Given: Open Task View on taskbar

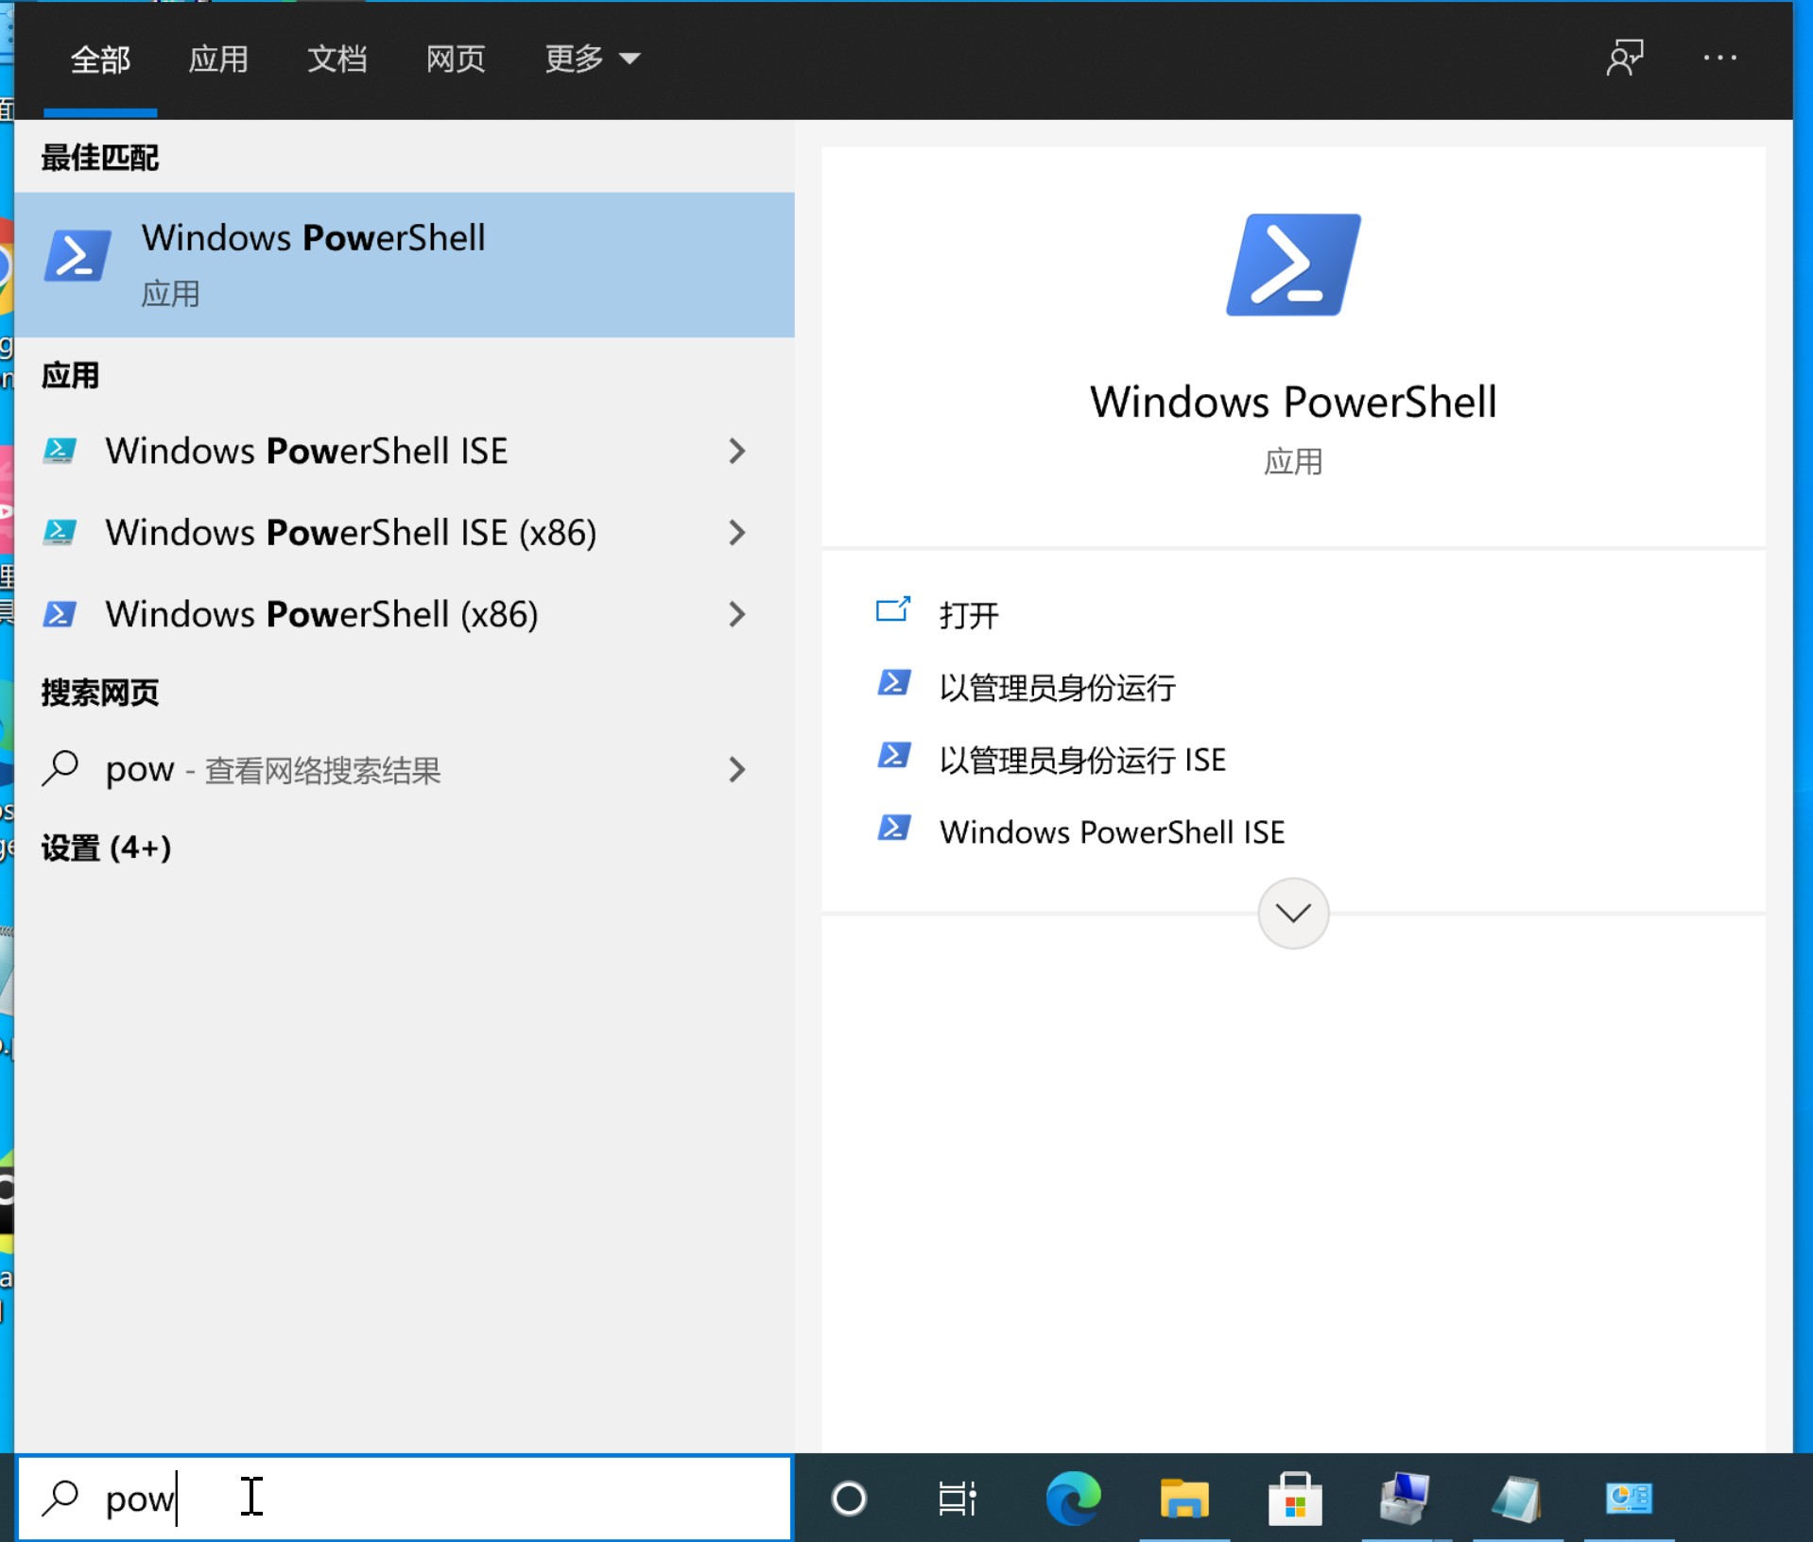Looking at the screenshot, I should [x=958, y=1498].
